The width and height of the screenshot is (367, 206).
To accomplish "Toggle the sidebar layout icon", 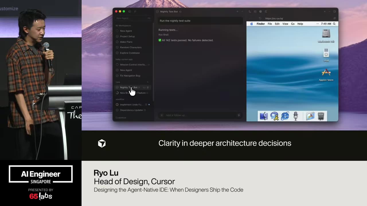I will [130, 11].
